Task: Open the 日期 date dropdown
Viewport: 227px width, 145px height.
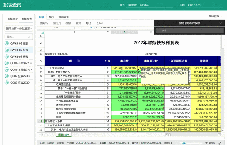Action: [221, 5]
